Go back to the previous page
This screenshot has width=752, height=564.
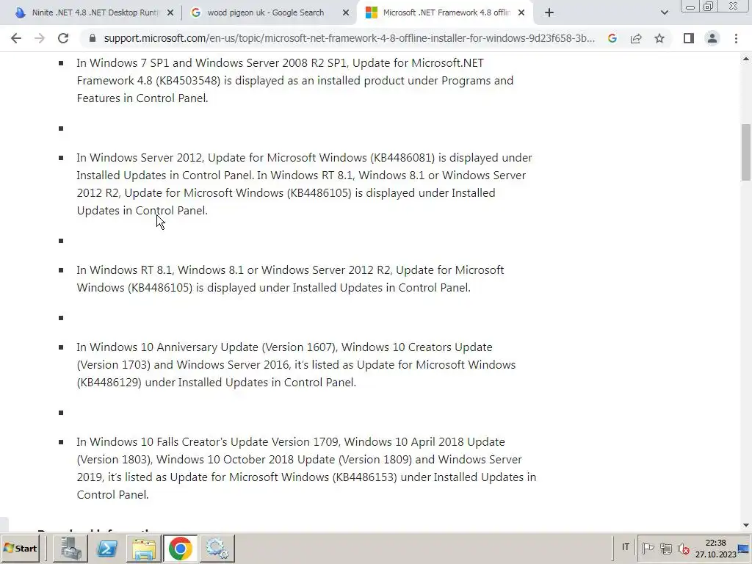click(16, 38)
